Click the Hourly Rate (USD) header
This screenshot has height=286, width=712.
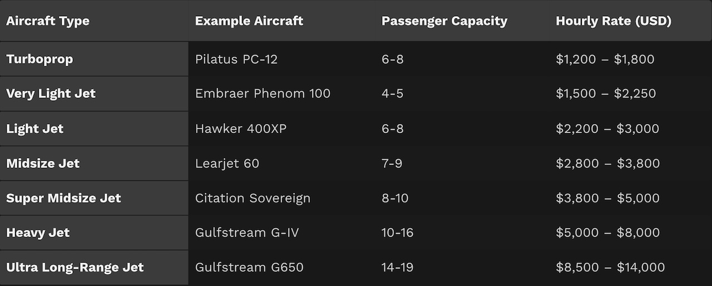click(613, 21)
